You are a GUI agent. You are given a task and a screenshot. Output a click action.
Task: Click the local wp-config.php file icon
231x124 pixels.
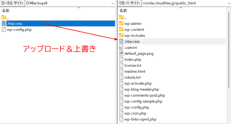coord(4,29)
